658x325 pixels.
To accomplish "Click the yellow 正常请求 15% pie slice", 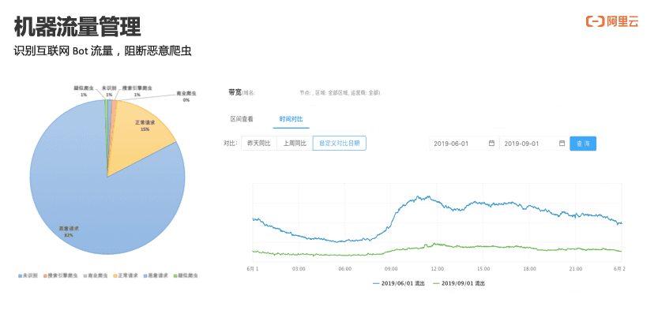I will tap(141, 130).
